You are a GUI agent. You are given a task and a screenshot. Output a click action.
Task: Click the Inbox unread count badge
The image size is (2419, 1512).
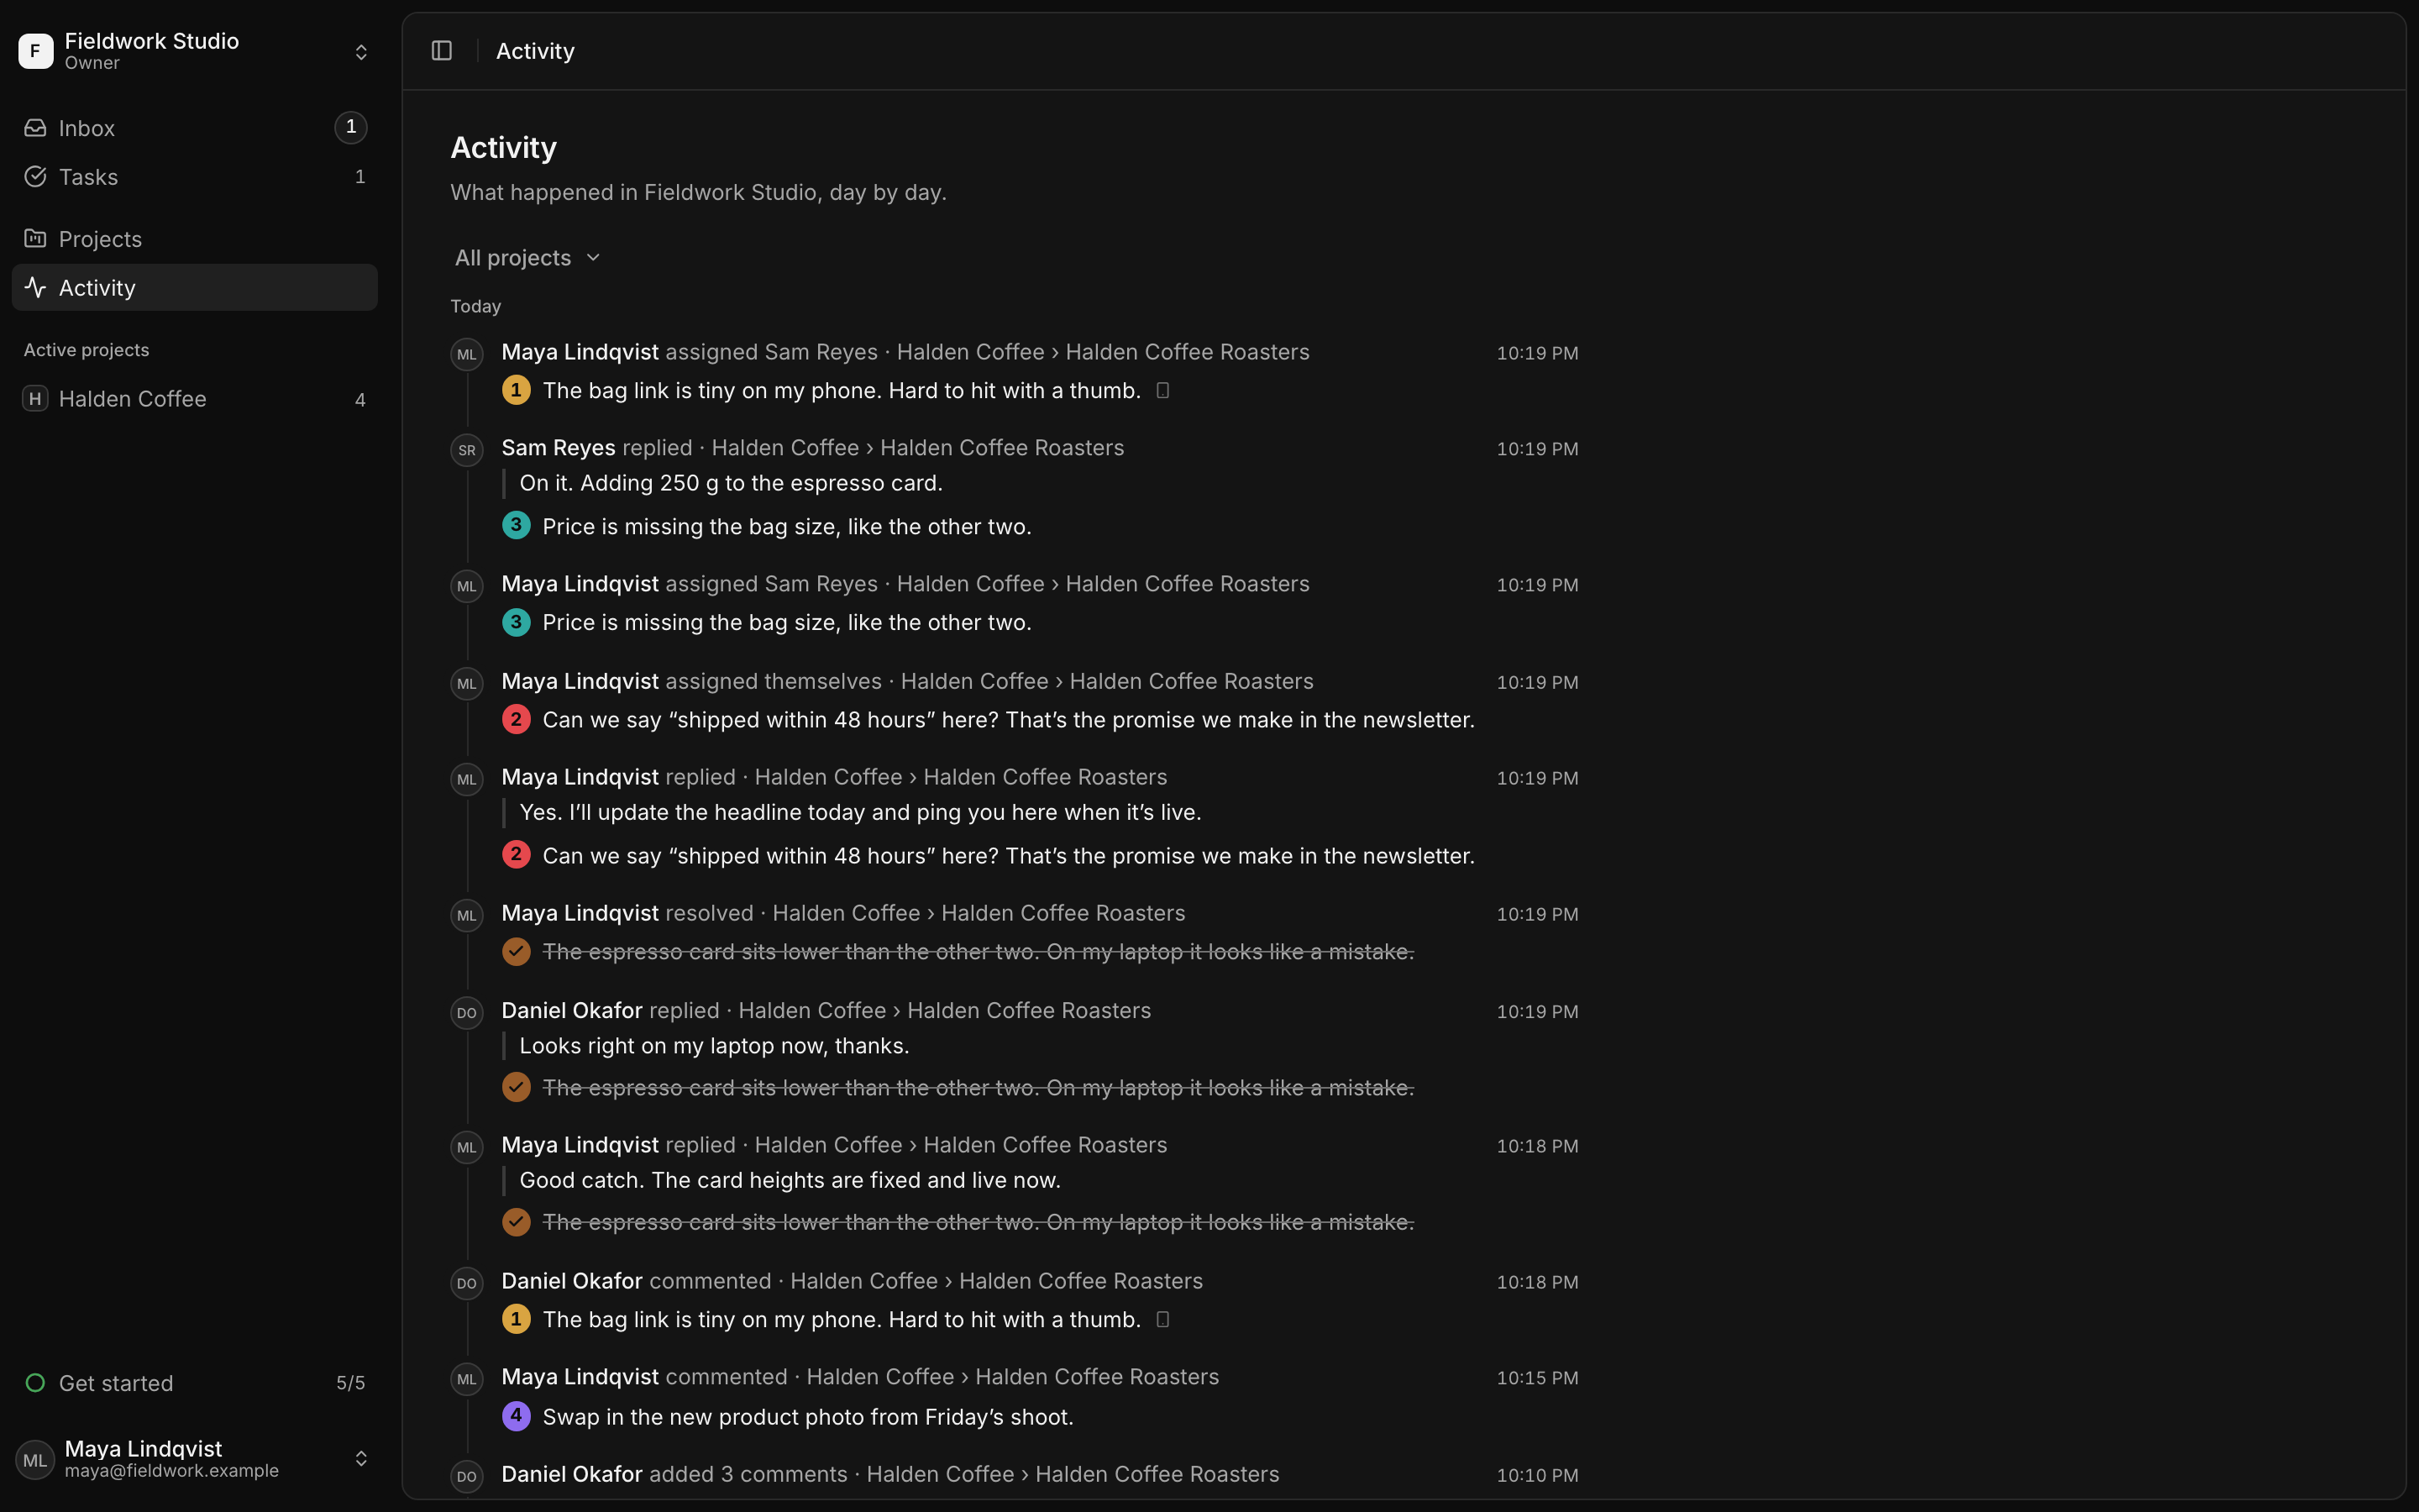(351, 127)
